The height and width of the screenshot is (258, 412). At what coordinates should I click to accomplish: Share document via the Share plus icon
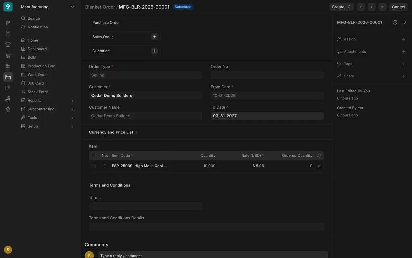[404, 76]
